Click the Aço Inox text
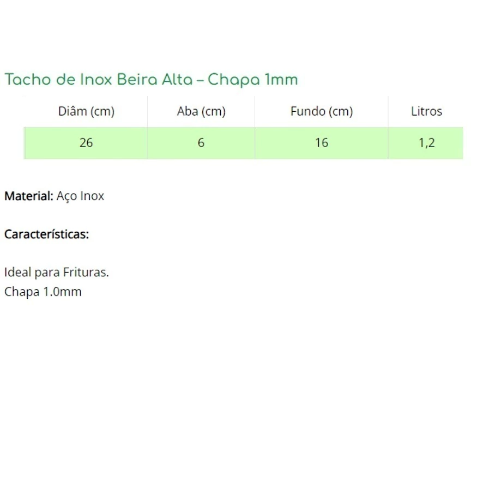Screen dimensions: 489x489 pyautogui.click(x=80, y=196)
